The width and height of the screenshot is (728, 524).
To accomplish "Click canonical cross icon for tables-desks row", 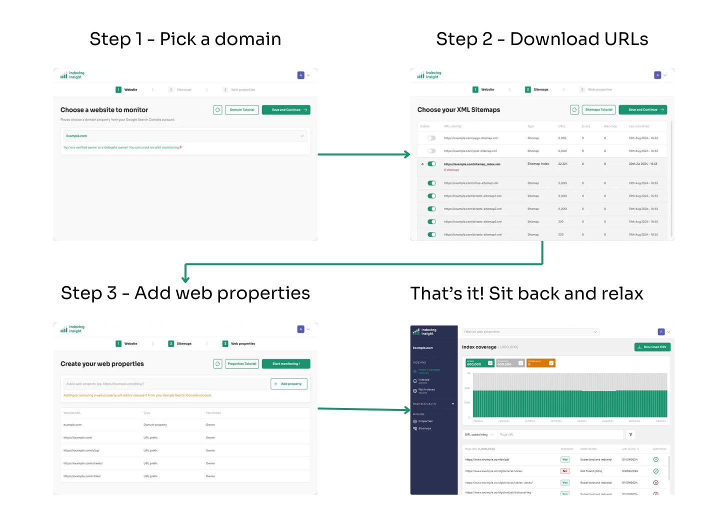I will tap(655, 483).
